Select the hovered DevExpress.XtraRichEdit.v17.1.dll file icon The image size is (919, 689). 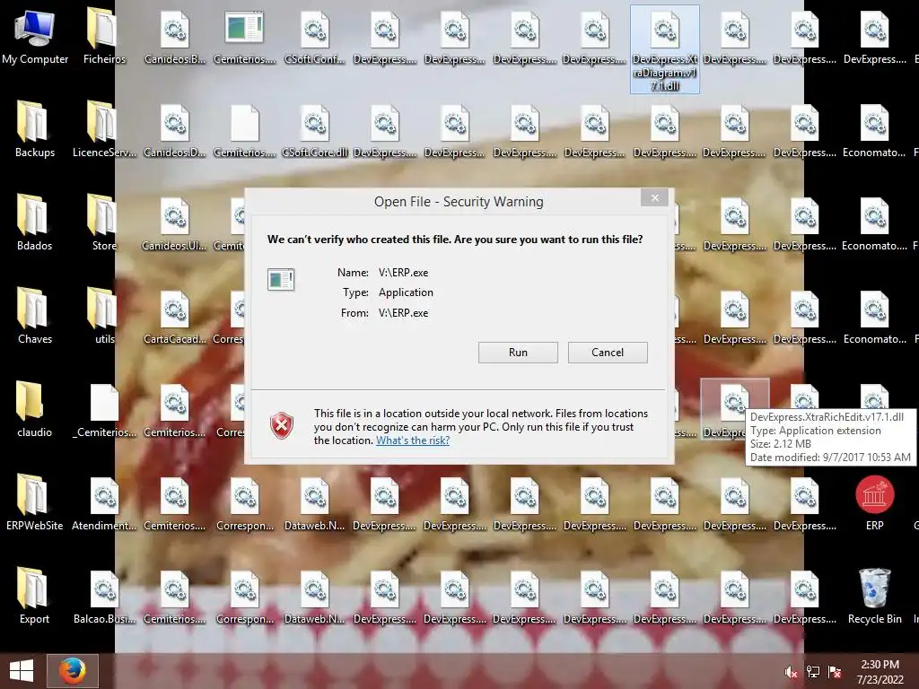734,409
